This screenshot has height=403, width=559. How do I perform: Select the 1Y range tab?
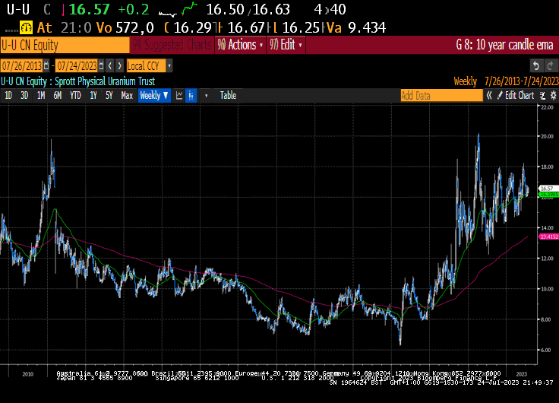pyautogui.click(x=93, y=95)
